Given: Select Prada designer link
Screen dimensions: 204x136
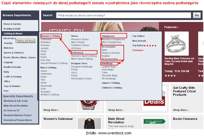Looking at the screenshot, I should (x=74, y=70).
